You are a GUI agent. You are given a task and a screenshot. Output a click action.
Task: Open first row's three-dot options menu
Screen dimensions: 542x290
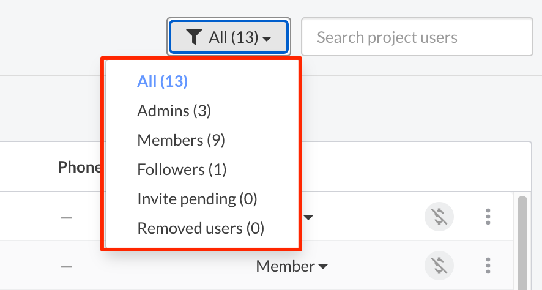[488, 217]
